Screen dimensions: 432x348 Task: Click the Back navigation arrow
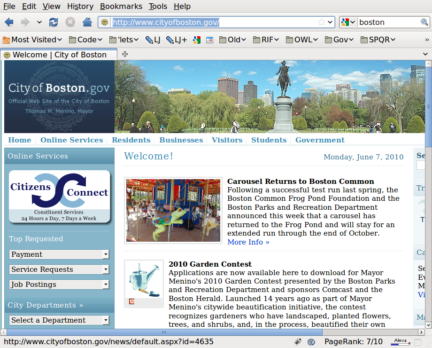point(9,22)
